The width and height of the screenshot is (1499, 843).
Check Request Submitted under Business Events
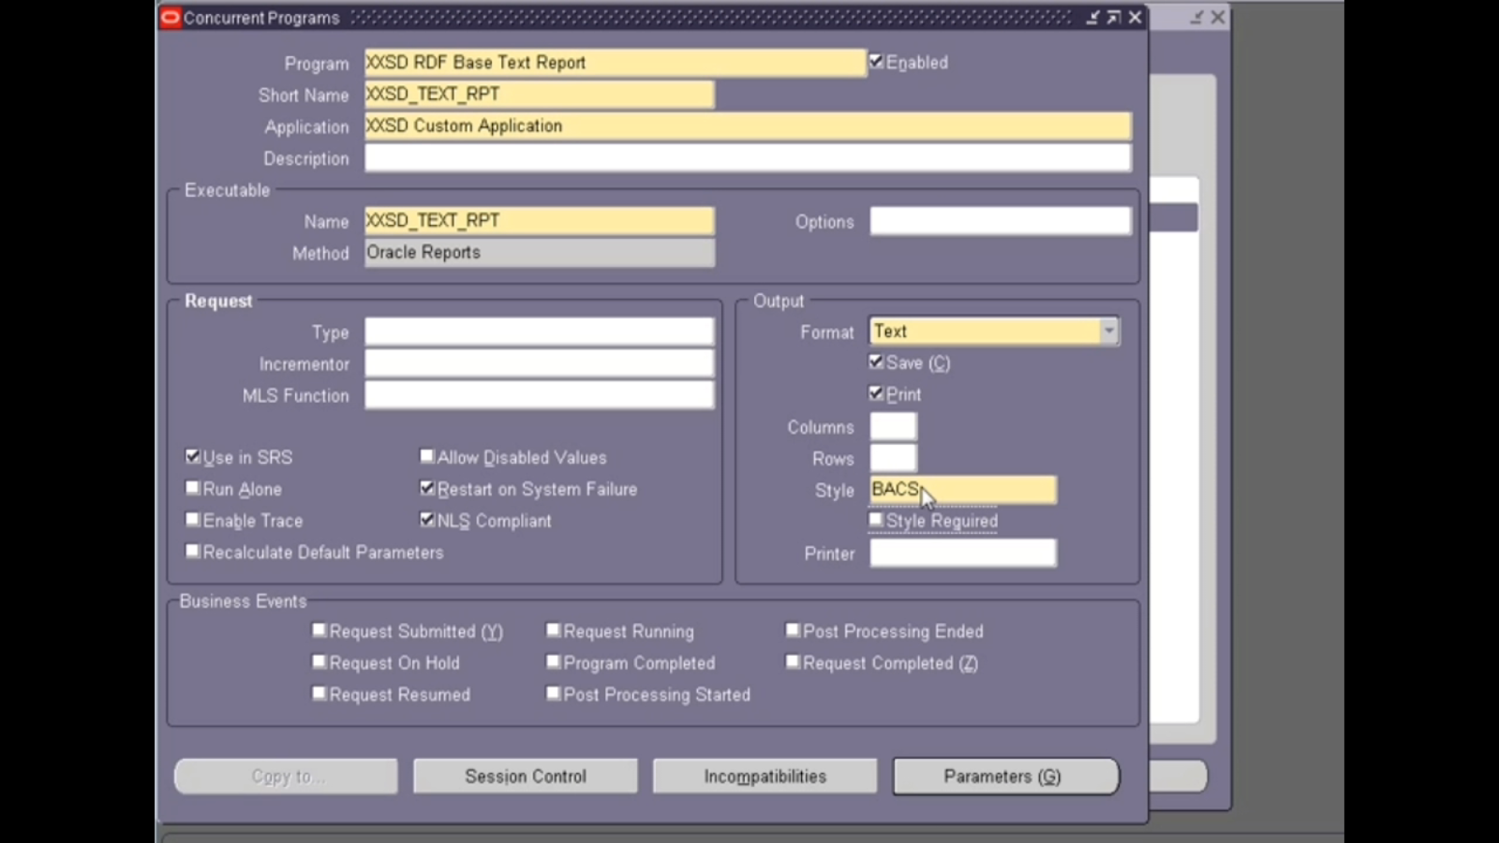(x=319, y=629)
